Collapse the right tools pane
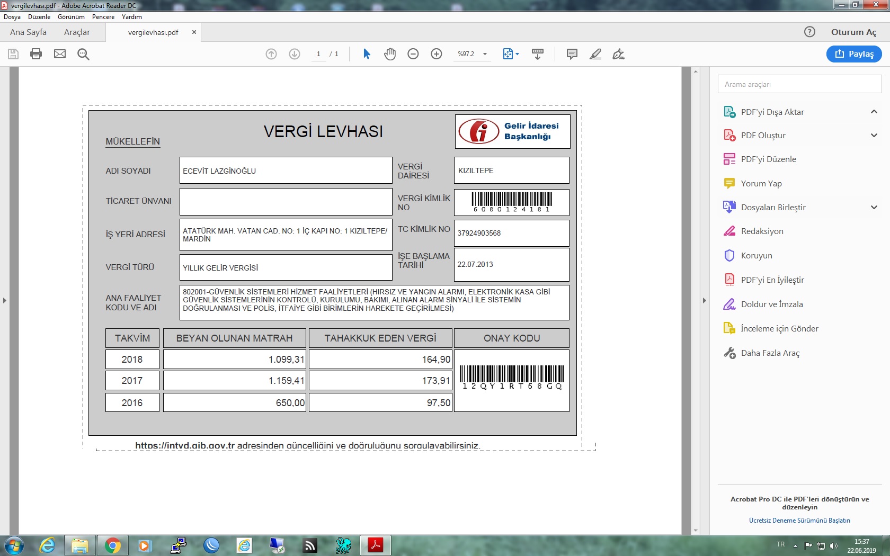 (704, 301)
